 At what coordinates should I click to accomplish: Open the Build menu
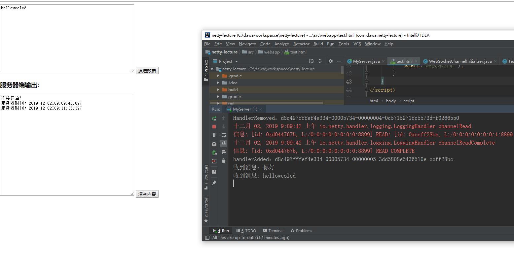coord(318,44)
